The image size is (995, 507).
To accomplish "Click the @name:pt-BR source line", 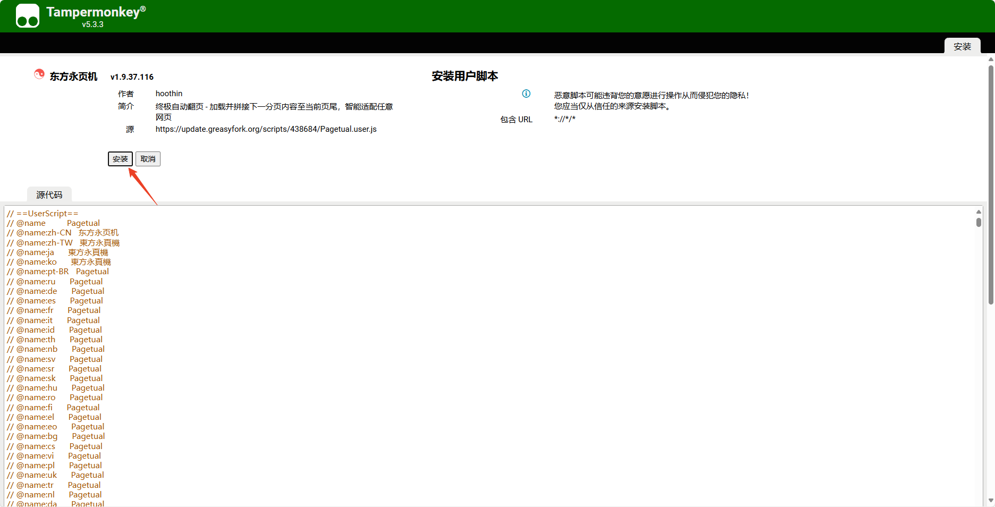I will coord(58,272).
